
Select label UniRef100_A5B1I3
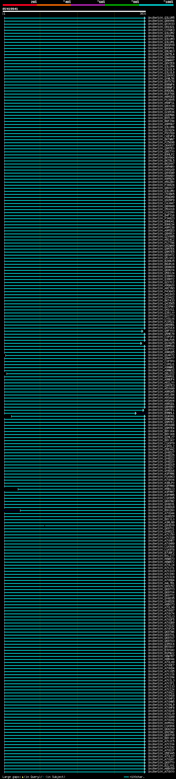161,489
